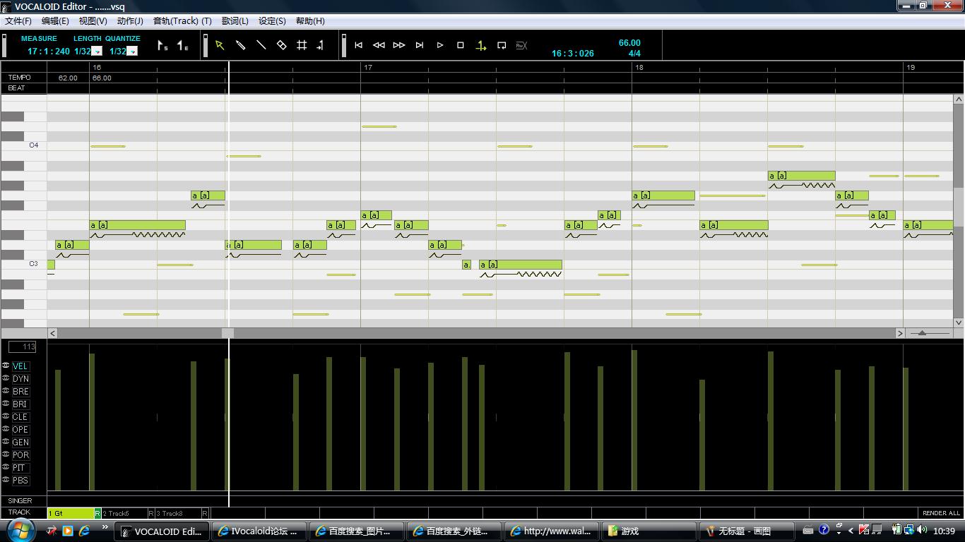Toggle eye icon next to DYN

[6, 378]
